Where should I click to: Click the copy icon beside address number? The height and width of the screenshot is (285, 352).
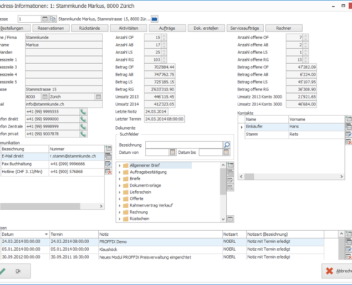pos(53,19)
